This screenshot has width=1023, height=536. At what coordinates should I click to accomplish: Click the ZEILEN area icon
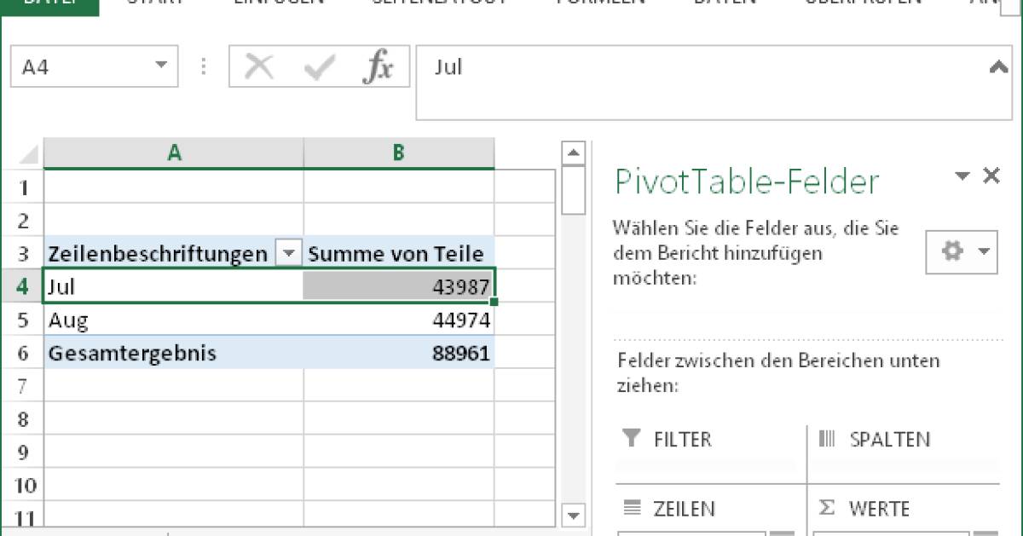click(631, 509)
